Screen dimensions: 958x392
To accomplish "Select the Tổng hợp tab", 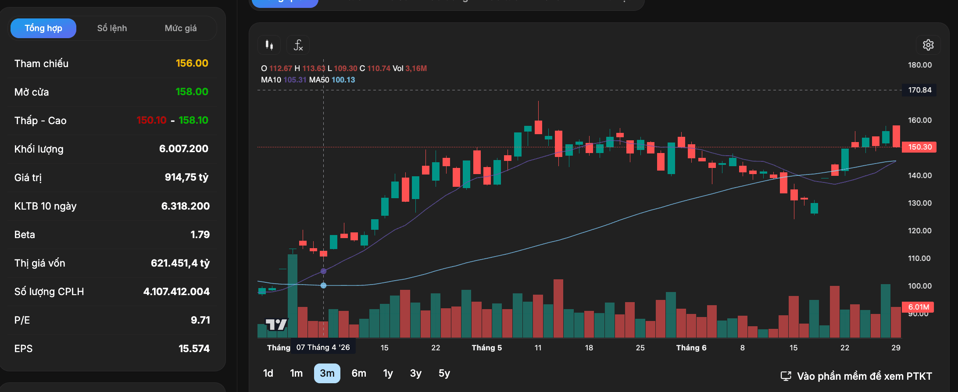I will tap(43, 28).
